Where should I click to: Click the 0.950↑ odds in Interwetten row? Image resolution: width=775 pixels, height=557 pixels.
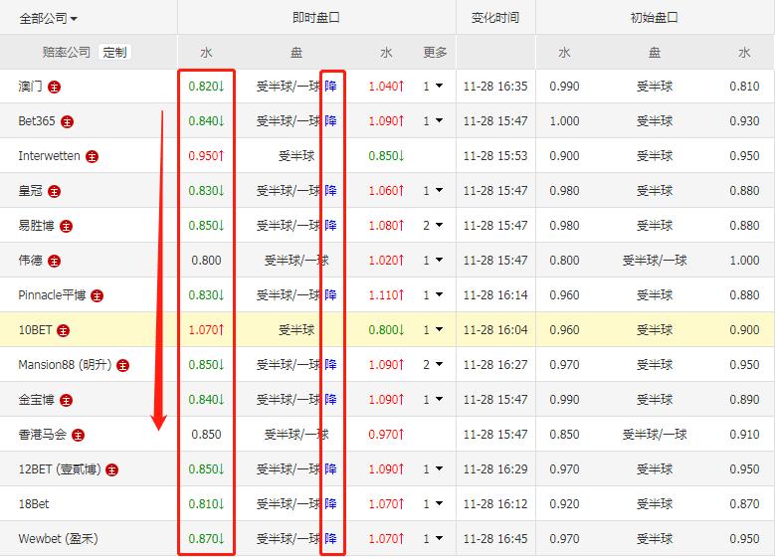tap(207, 156)
